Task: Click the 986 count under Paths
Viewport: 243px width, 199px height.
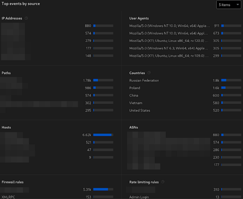Action: coord(88,88)
